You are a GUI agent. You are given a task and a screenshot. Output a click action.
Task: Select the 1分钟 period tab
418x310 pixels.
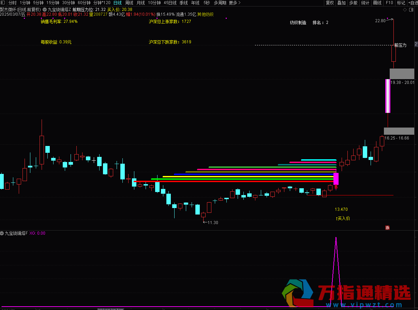[25, 3]
